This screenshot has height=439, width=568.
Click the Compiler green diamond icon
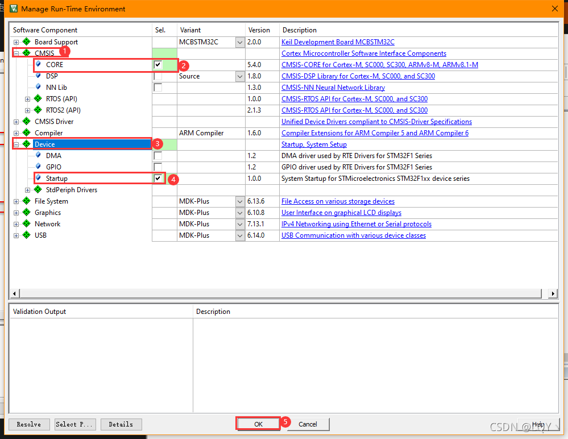tap(27, 132)
